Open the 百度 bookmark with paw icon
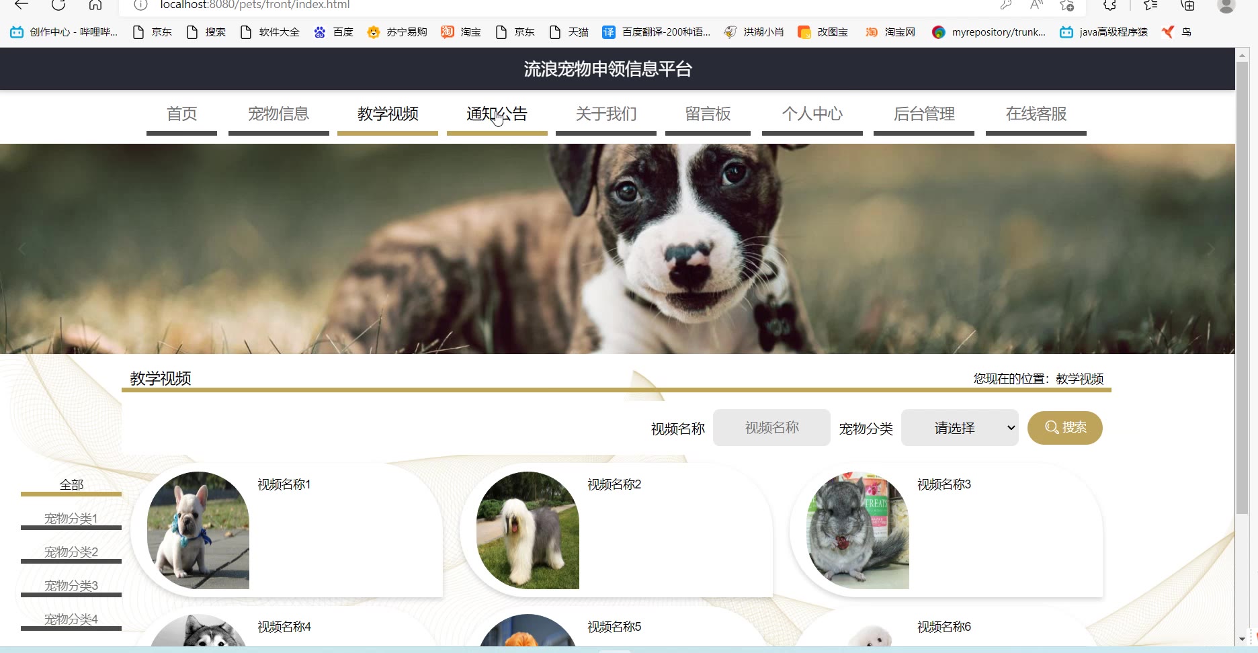The image size is (1258, 653). pyautogui.click(x=333, y=32)
